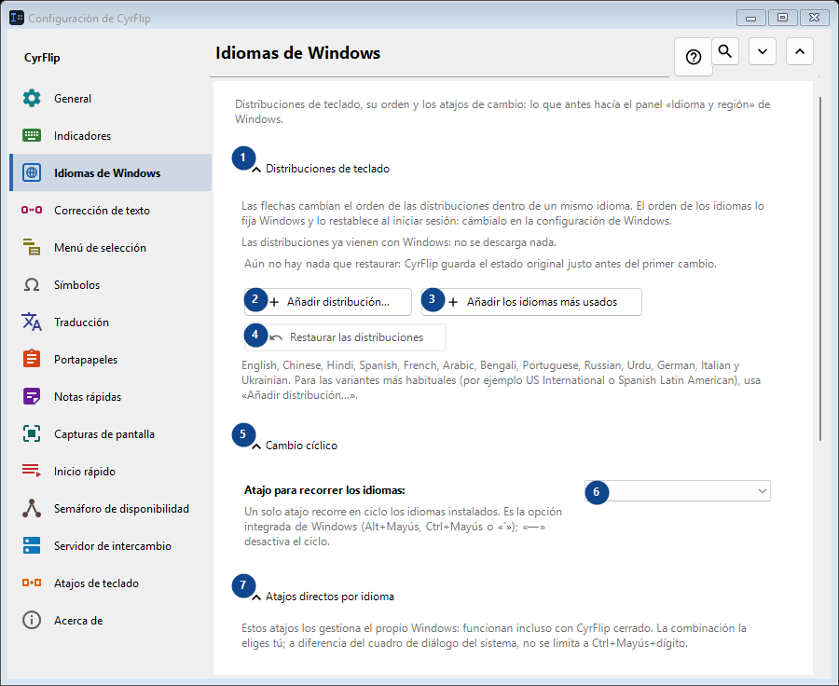This screenshot has width=839, height=686.
Task: Select the Símbolos label in the sidebar
Action: pyautogui.click(x=77, y=284)
